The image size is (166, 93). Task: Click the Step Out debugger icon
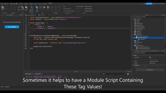(59, 7)
